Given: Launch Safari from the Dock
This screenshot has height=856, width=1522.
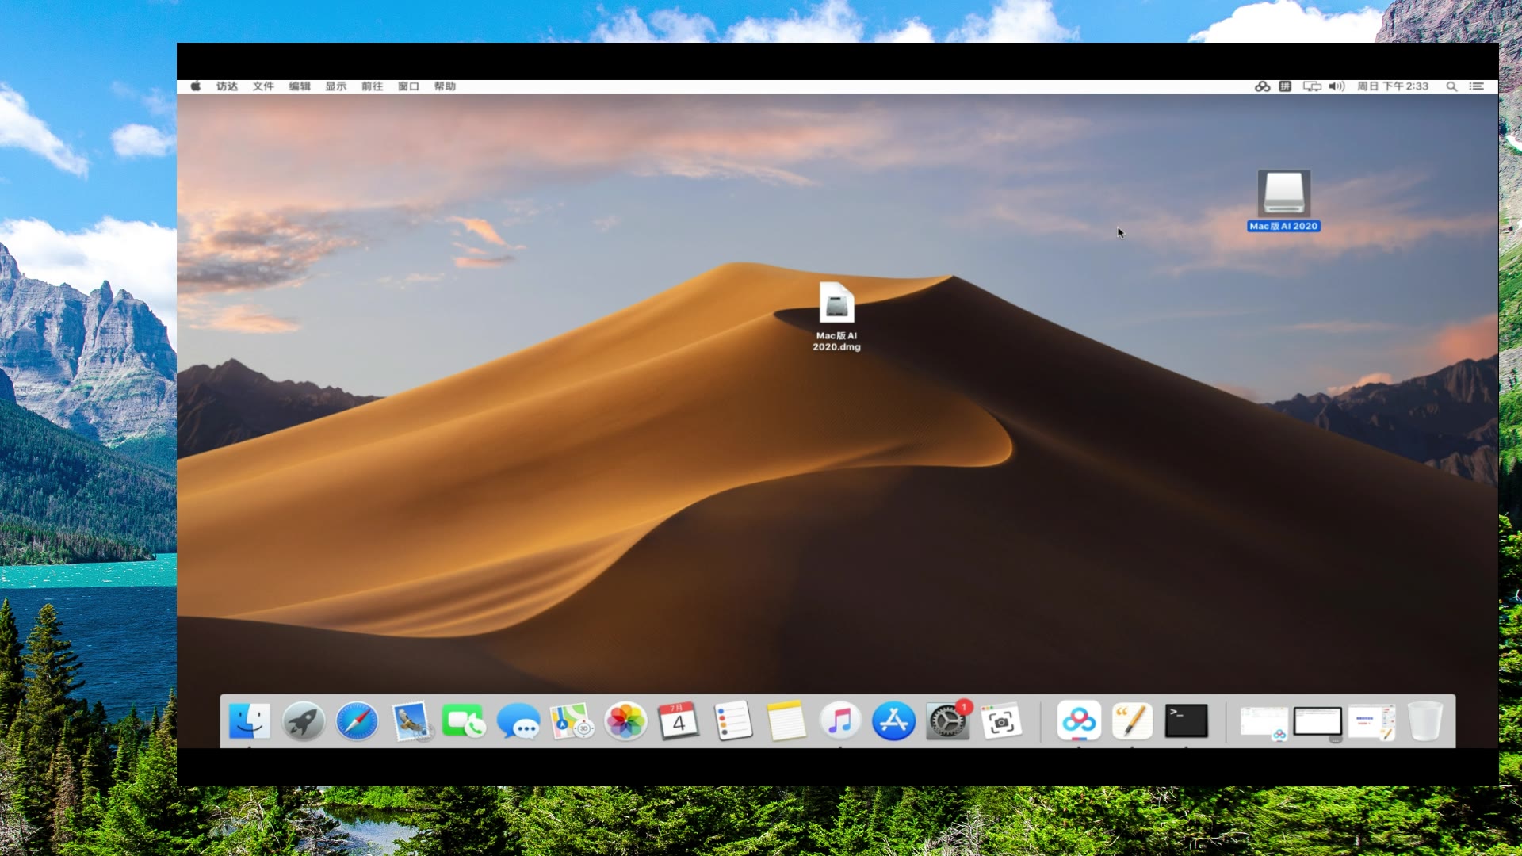Looking at the screenshot, I should 358,721.
